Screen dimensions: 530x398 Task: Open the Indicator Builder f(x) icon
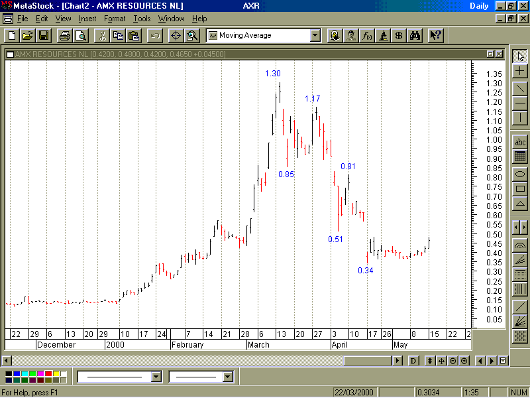coord(367,36)
